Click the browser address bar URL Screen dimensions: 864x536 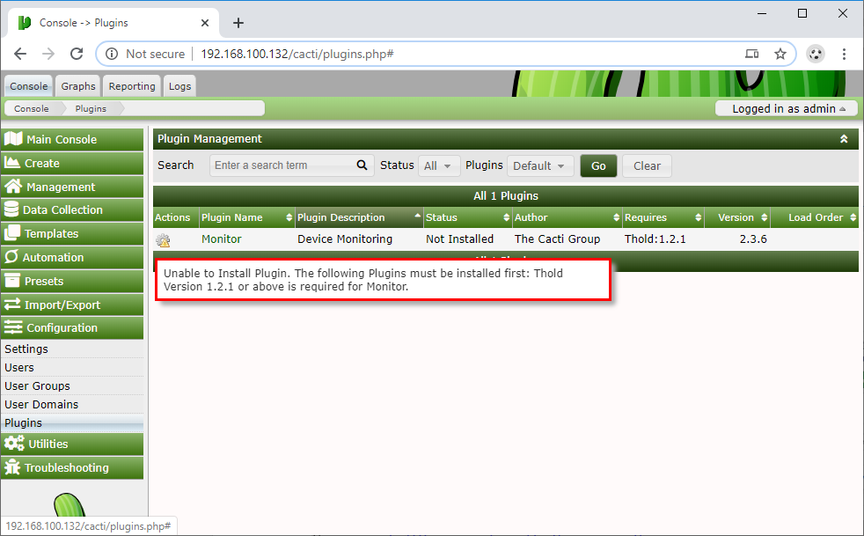[x=297, y=54]
